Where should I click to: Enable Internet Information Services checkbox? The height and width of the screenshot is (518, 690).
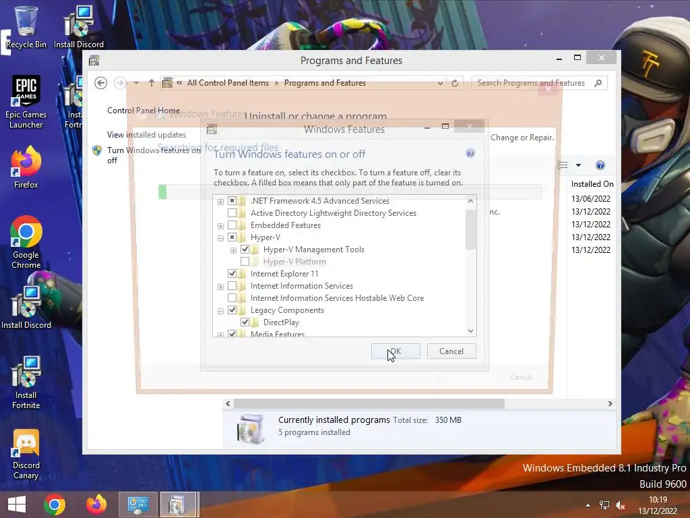tap(232, 286)
